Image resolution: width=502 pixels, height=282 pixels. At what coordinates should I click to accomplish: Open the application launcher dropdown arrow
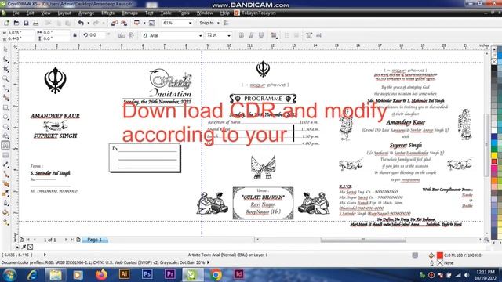(144, 23)
